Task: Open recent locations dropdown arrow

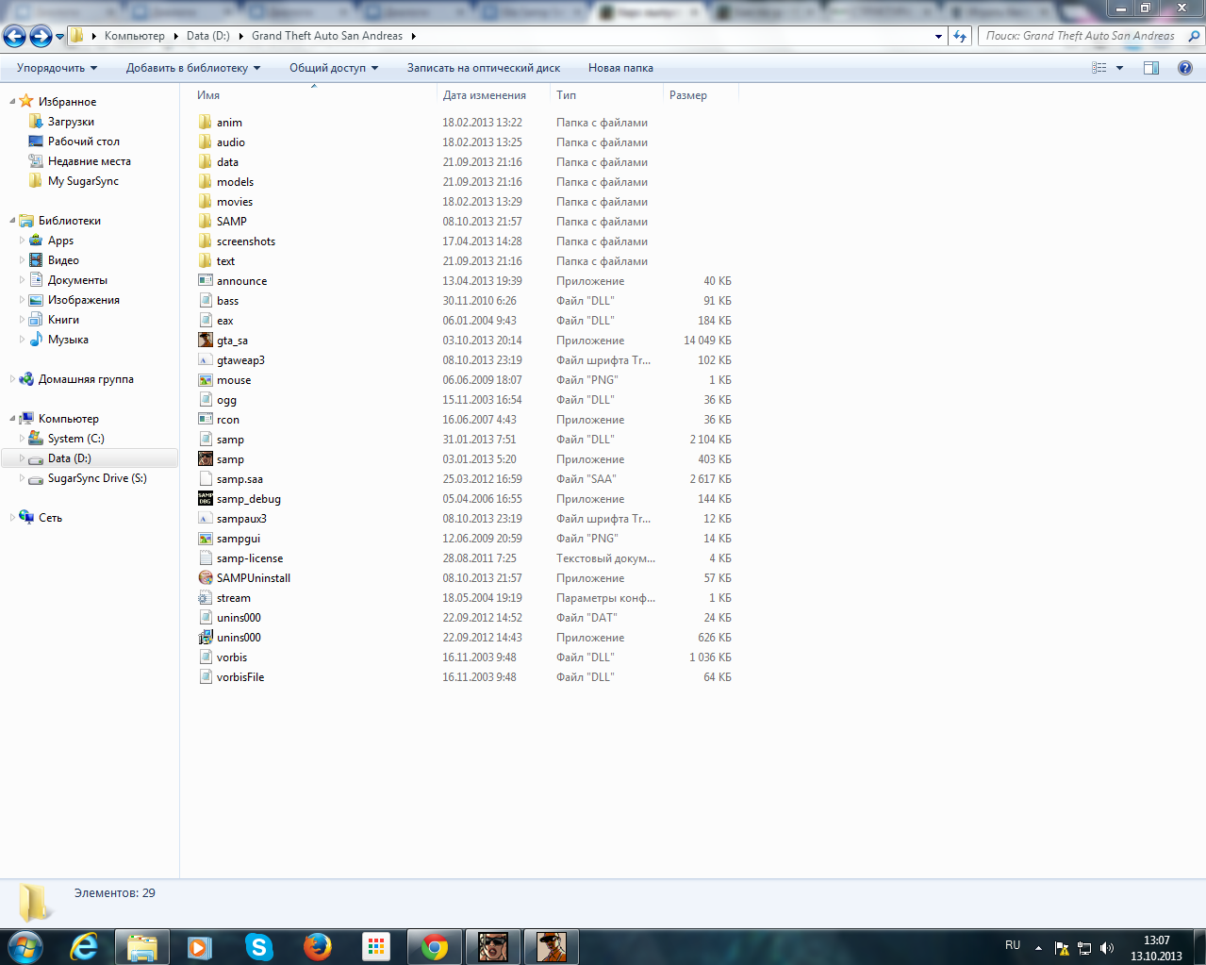Action: (x=60, y=37)
